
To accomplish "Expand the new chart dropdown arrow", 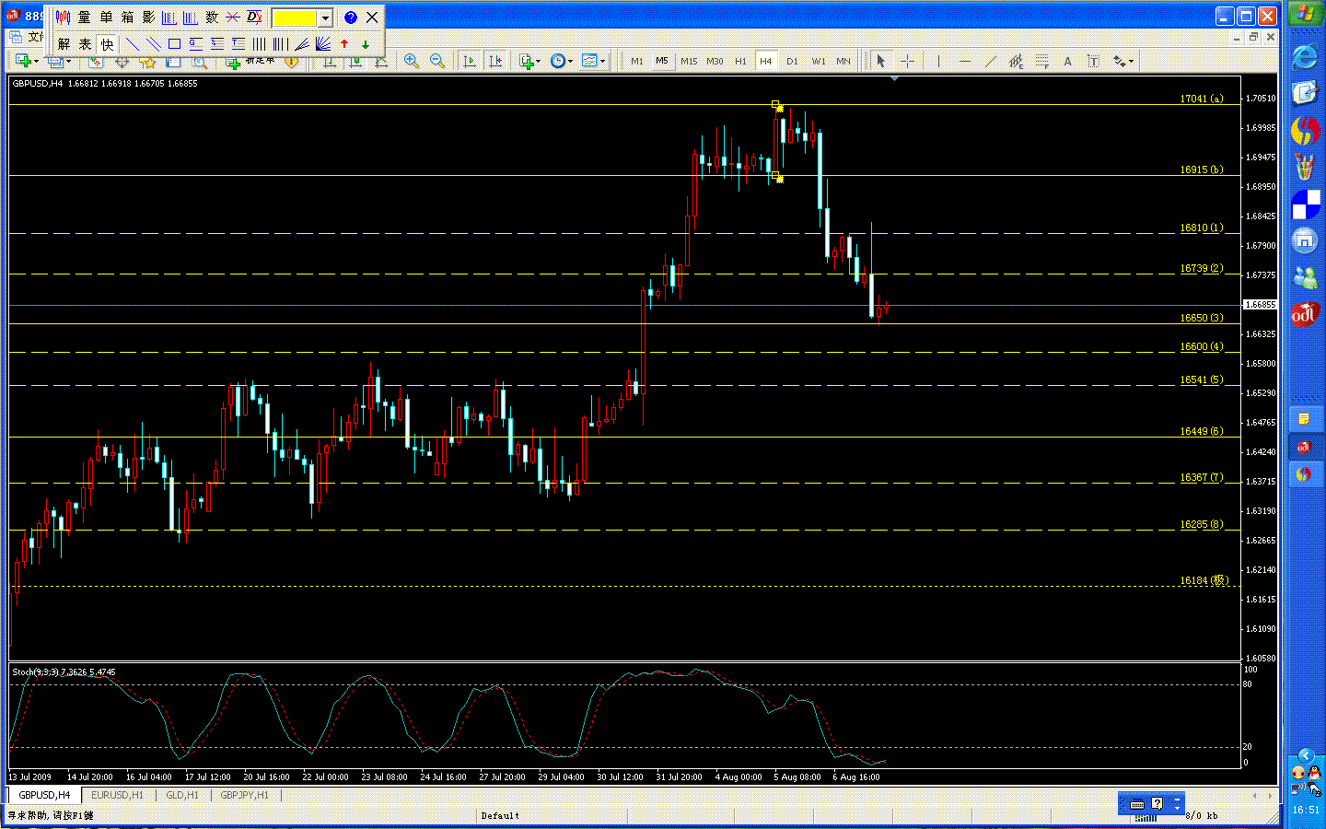I will click(36, 62).
